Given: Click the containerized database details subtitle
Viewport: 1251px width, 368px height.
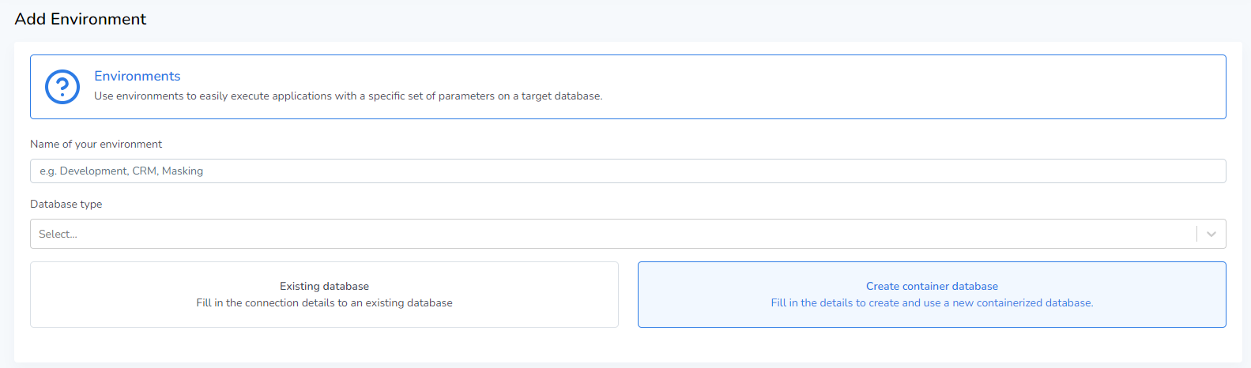Looking at the screenshot, I should click(x=932, y=303).
